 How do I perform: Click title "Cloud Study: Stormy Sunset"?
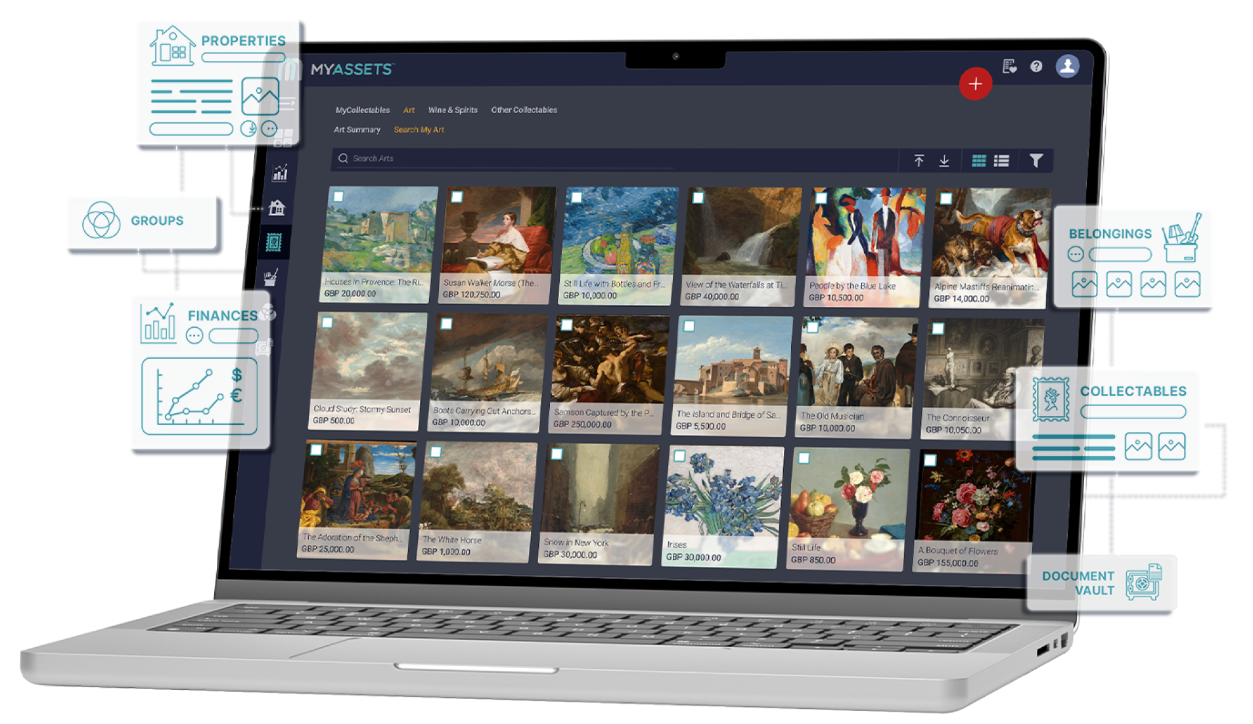coord(362,409)
